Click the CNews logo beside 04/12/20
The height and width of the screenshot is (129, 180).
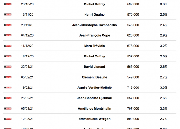click(8, 35)
